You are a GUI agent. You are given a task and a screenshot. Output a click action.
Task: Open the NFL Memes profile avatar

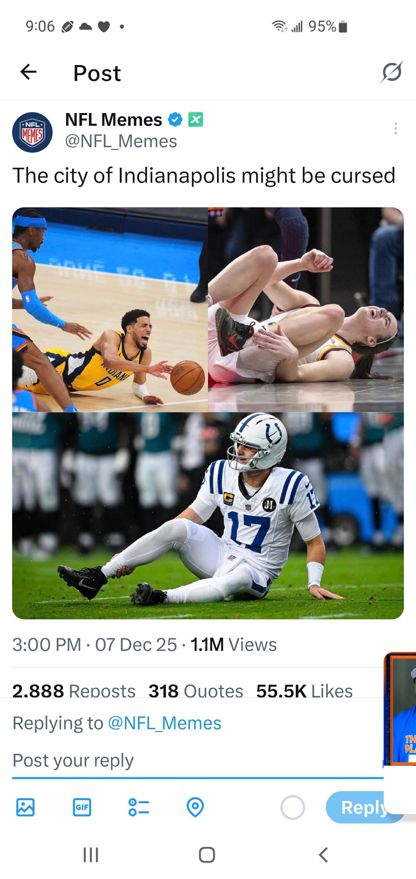tap(32, 132)
